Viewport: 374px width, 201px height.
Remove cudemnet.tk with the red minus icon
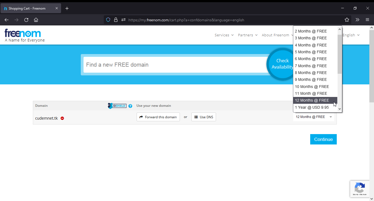point(62,118)
